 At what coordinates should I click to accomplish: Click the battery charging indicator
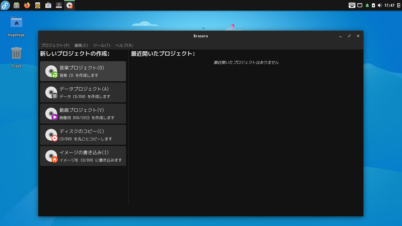pos(373,5)
